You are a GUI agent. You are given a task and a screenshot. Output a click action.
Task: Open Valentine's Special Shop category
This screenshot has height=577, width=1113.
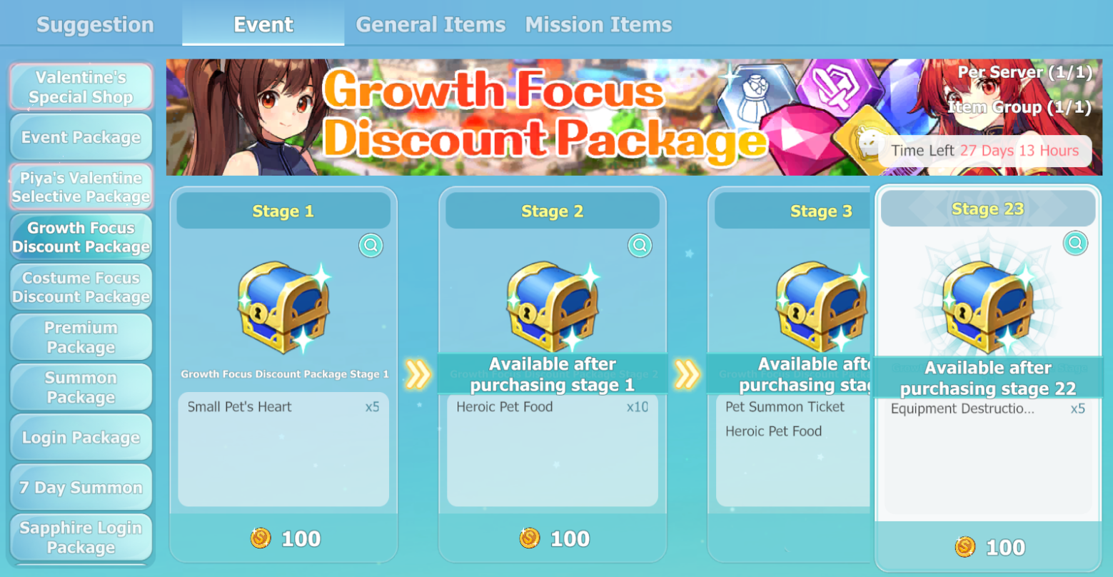(x=81, y=87)
